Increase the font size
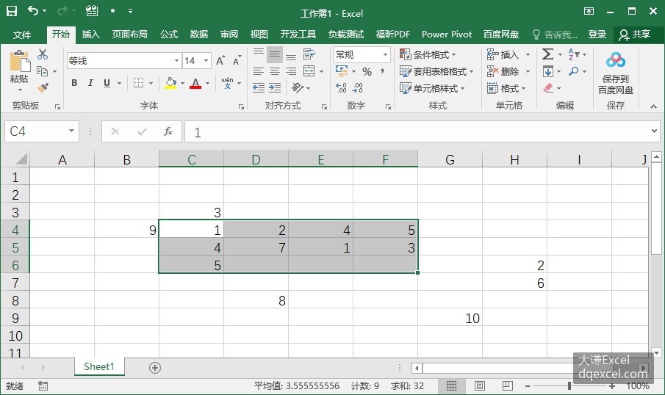The height and width of the screenshot is (395, 665). [220, 61]
